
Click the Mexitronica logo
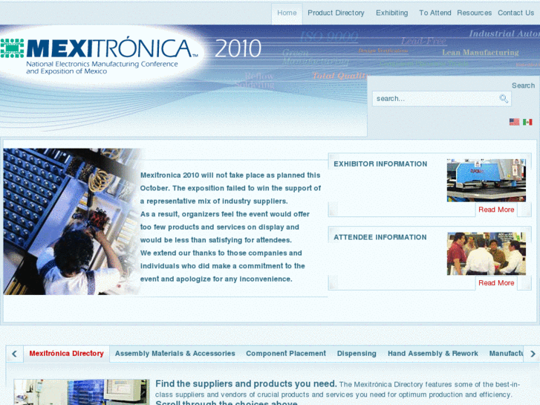(x=100, y=54)
